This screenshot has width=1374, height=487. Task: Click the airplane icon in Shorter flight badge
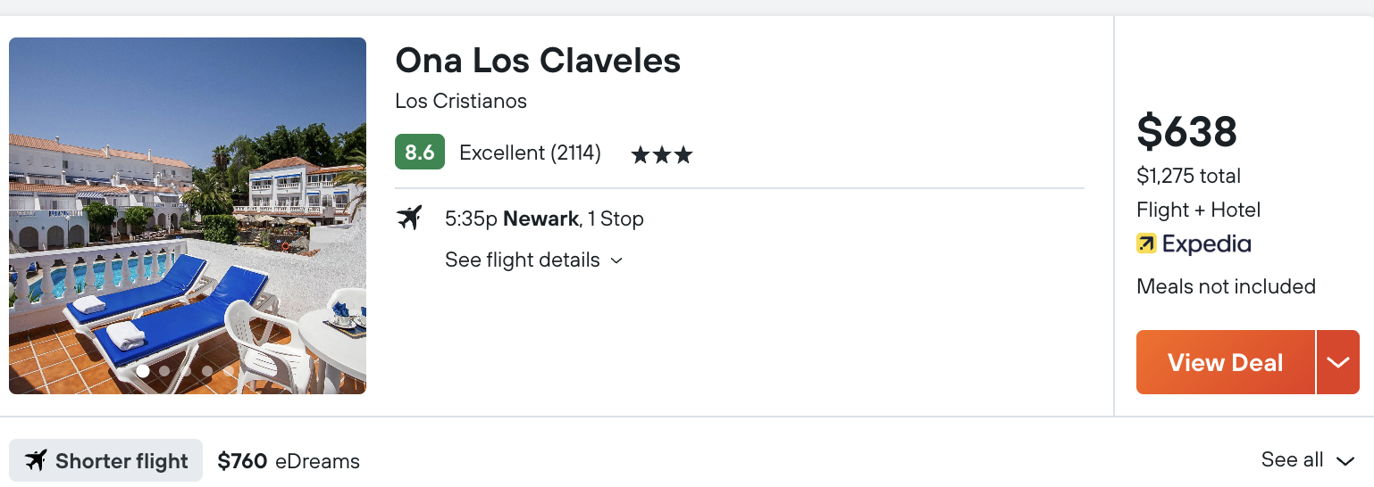coord(36,460)
